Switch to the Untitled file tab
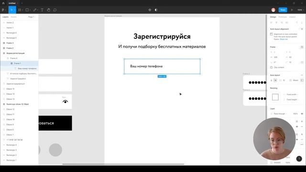 (12, 3)
